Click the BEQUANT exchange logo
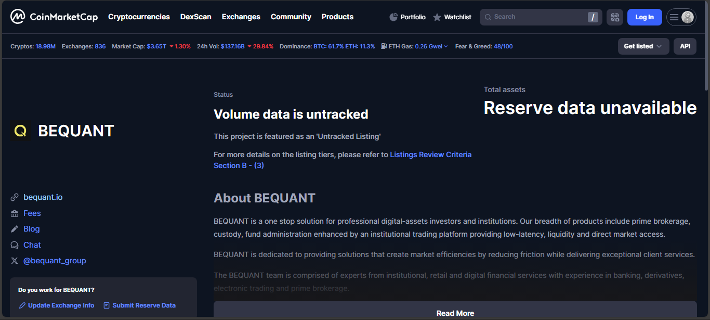The image size is (710, 320). [20, 131]
